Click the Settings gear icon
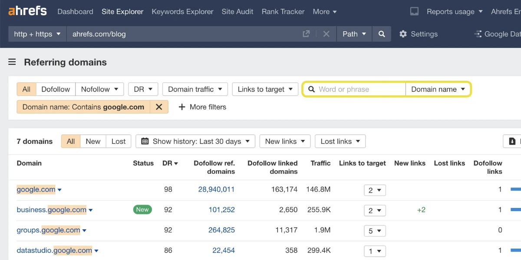Viewport: 521px width, 260px height. pos(403,34)
